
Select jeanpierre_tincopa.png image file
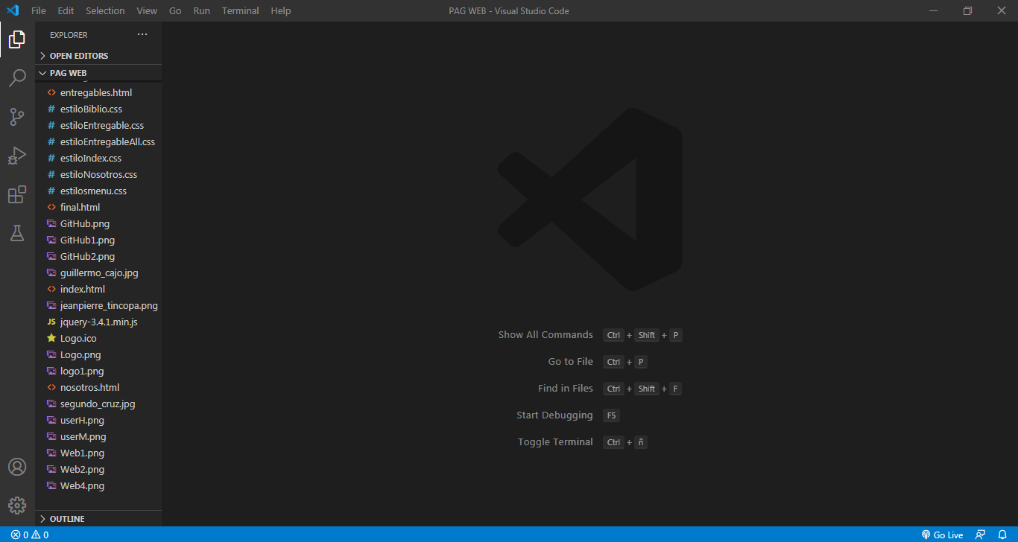point(98,305)
